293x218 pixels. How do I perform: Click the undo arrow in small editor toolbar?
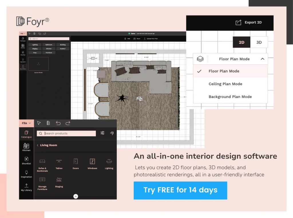point(39,34)
